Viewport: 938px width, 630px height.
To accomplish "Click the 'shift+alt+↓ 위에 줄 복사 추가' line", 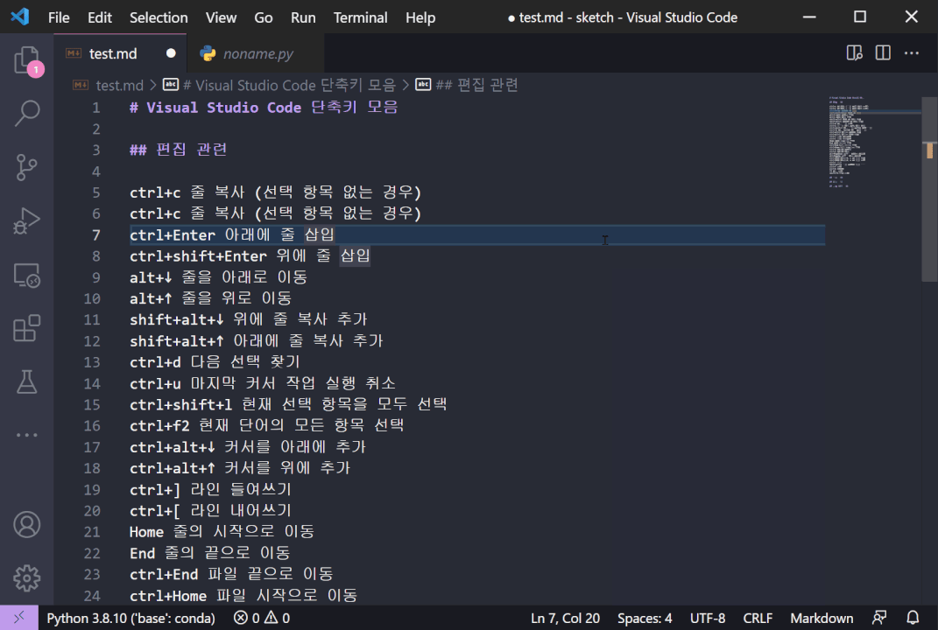I will pyautogui.click(x=248, y=319).
